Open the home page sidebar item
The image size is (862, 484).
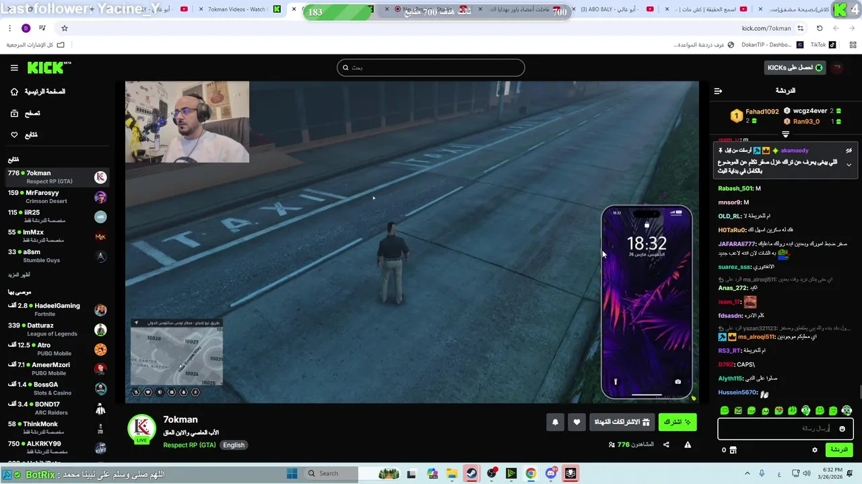[38, 91]
